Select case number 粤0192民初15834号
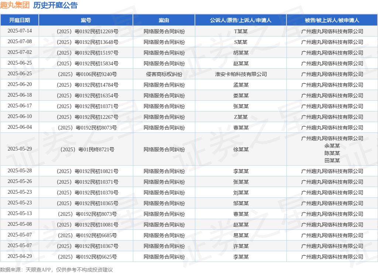 (x=87, y=63)
